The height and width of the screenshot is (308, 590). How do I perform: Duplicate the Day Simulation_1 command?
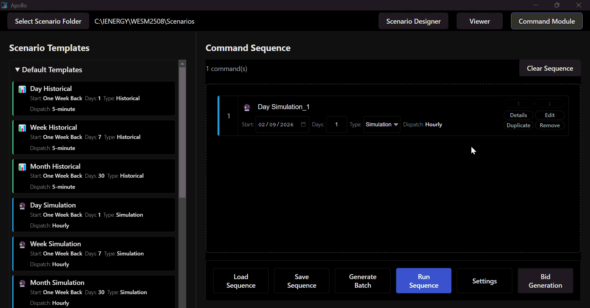518,125
